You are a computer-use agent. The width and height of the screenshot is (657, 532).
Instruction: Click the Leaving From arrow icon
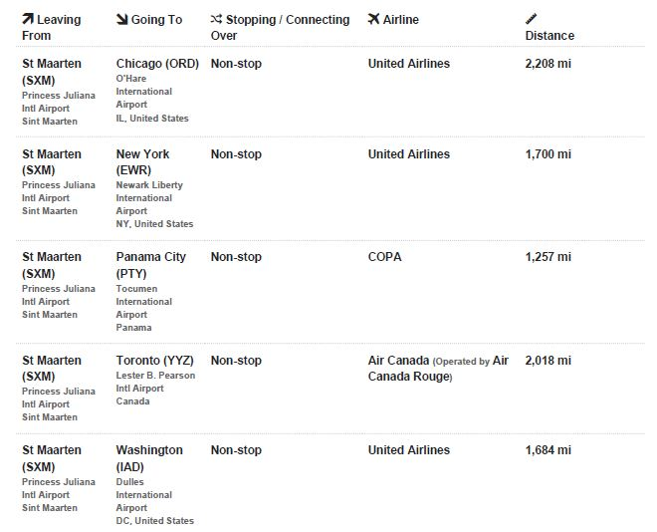[x=28, y=19]
